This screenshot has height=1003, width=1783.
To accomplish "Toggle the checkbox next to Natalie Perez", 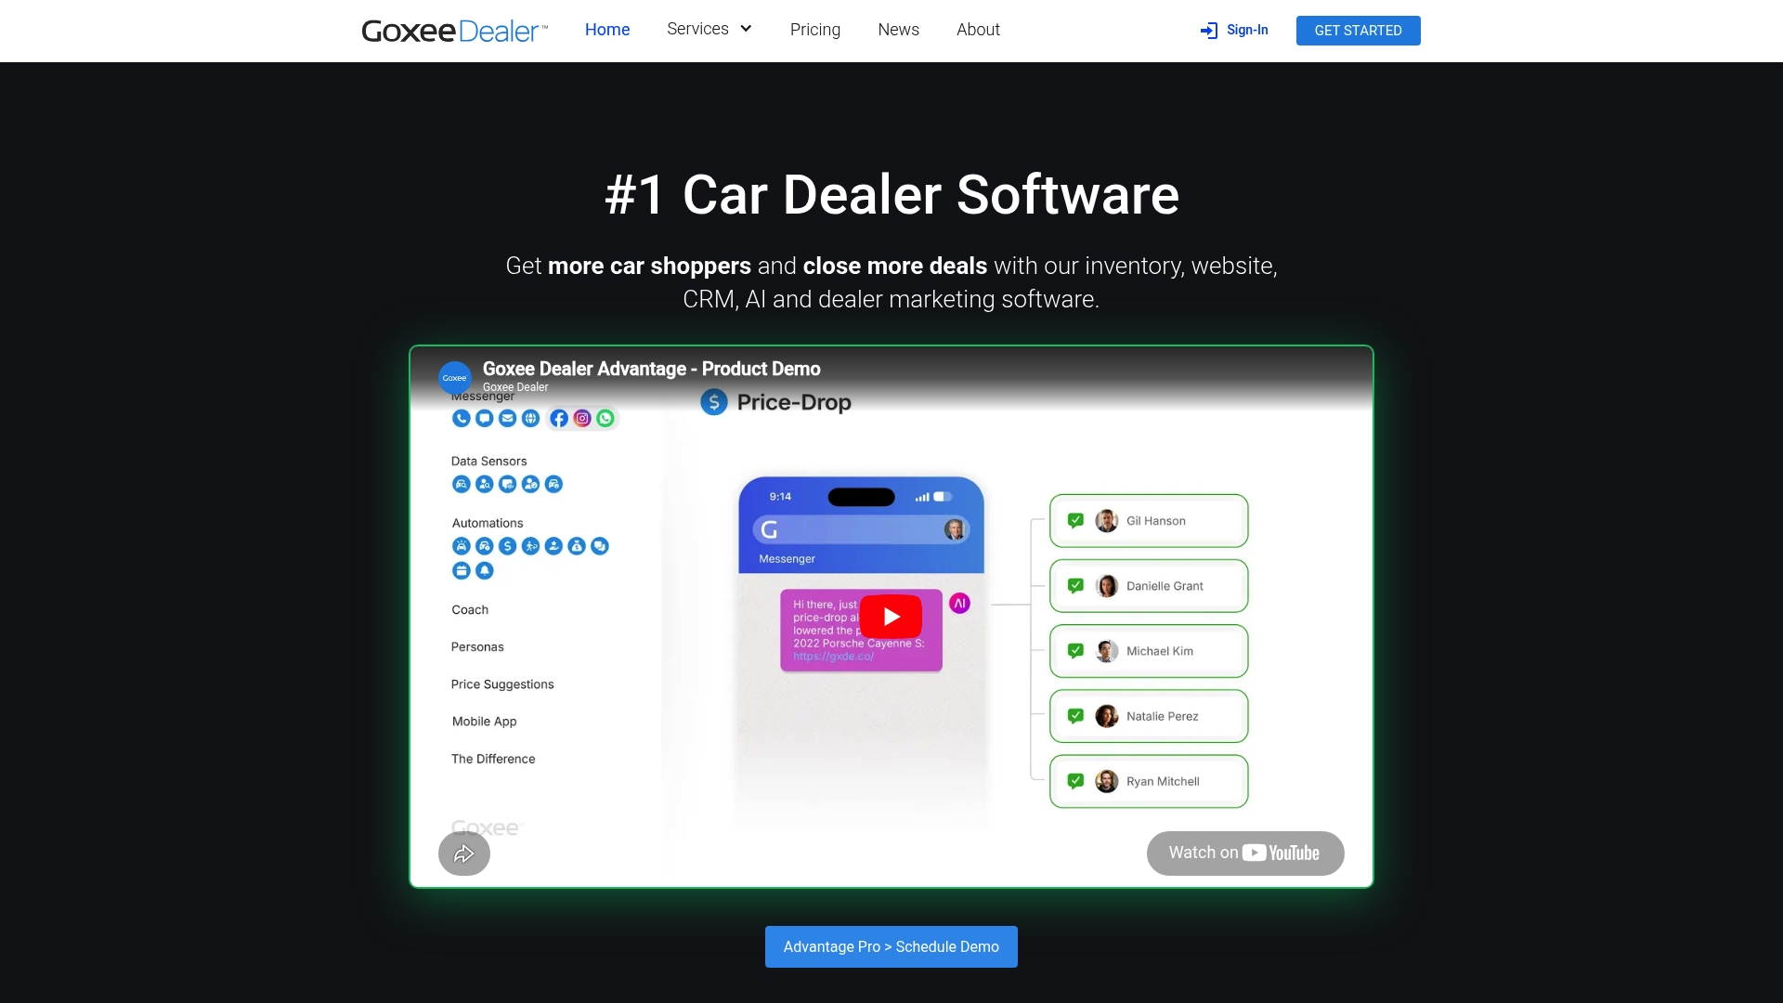I will click(x=1075, y=715).
